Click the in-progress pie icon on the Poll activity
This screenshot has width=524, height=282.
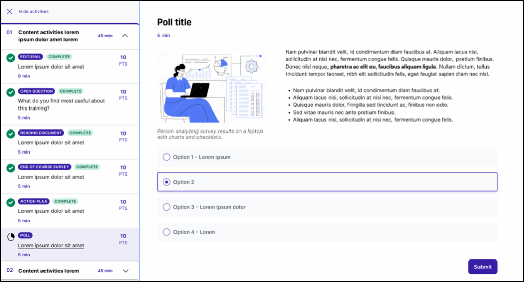[x=10, y=237]
